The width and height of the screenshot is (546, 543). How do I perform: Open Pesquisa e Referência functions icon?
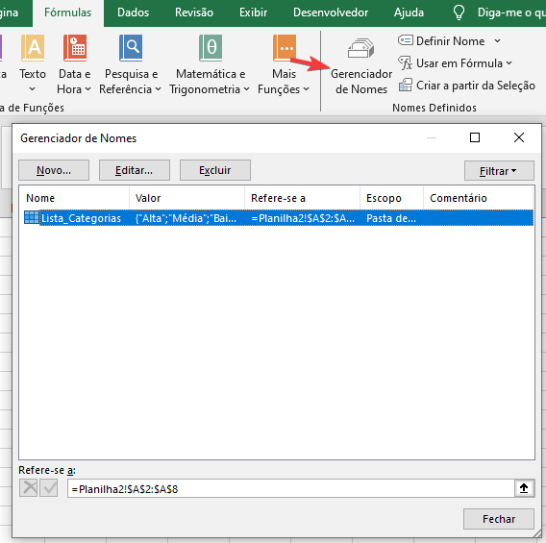pyautogui.click(x=131, y=48)
